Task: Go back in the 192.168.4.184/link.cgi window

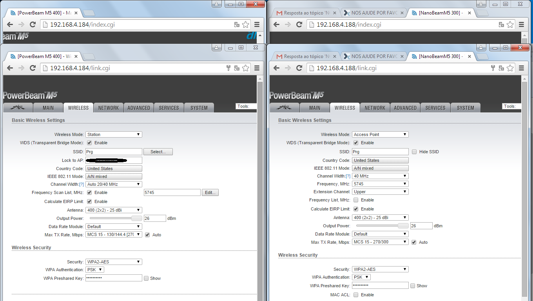Action: coord(10,68)
